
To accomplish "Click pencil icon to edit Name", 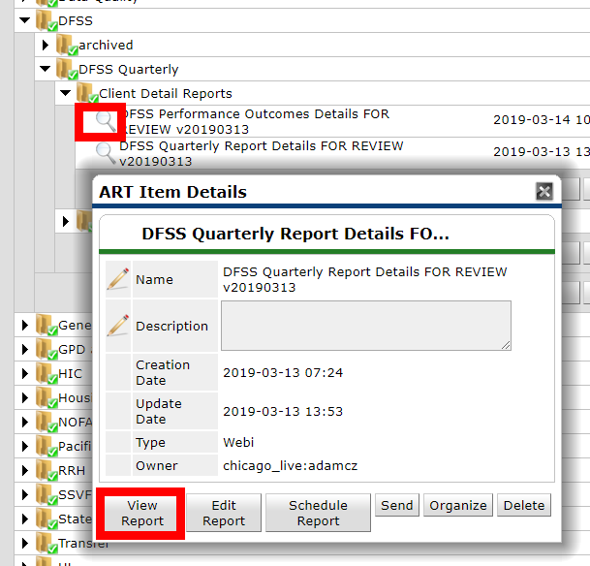I will coord(118,279).
